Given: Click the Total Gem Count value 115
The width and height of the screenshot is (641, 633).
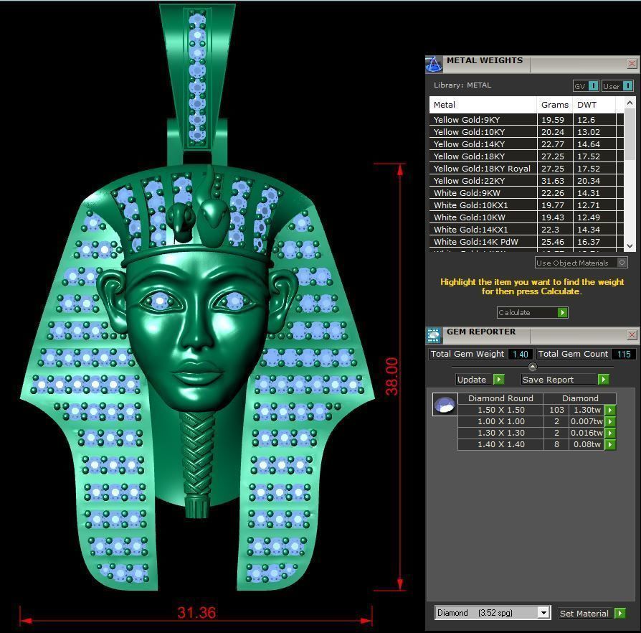Looking at the screenshot, I should pyautogui.click(x=624, y=354).
